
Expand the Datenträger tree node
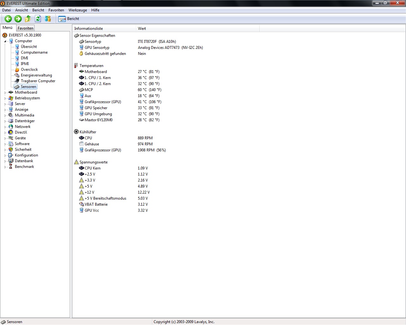coord(5,121)
